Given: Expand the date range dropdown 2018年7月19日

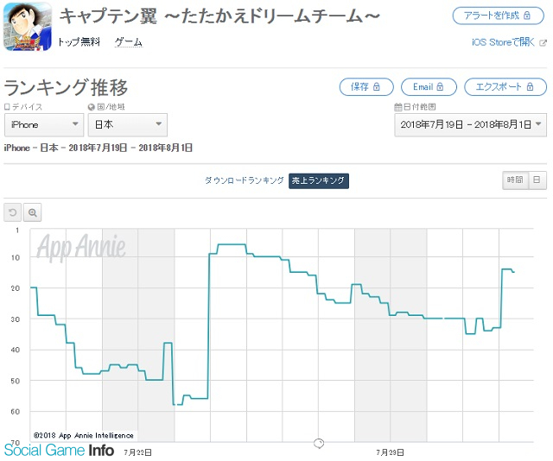Looking at the screenshot, I should [471, 125].
